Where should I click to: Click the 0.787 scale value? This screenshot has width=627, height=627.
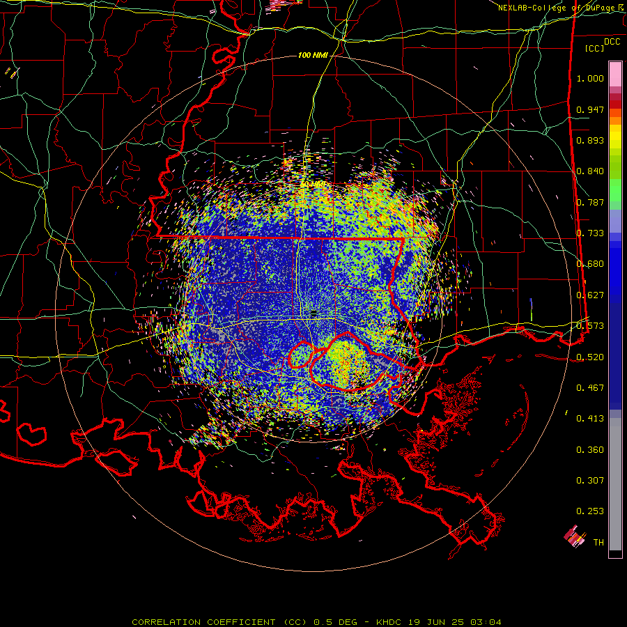[x=590, y=202]
